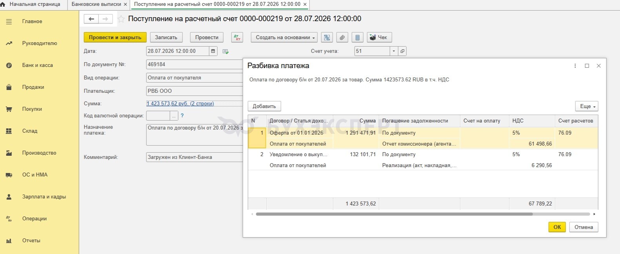Click the document structure icon
Viewport: 620px width, 254px height.
[327, 37]
